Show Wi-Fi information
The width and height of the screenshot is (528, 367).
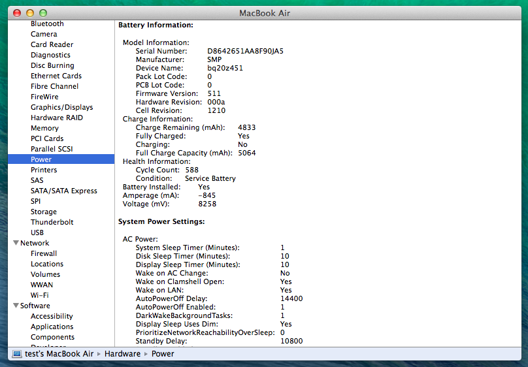(x=40, y=295)
